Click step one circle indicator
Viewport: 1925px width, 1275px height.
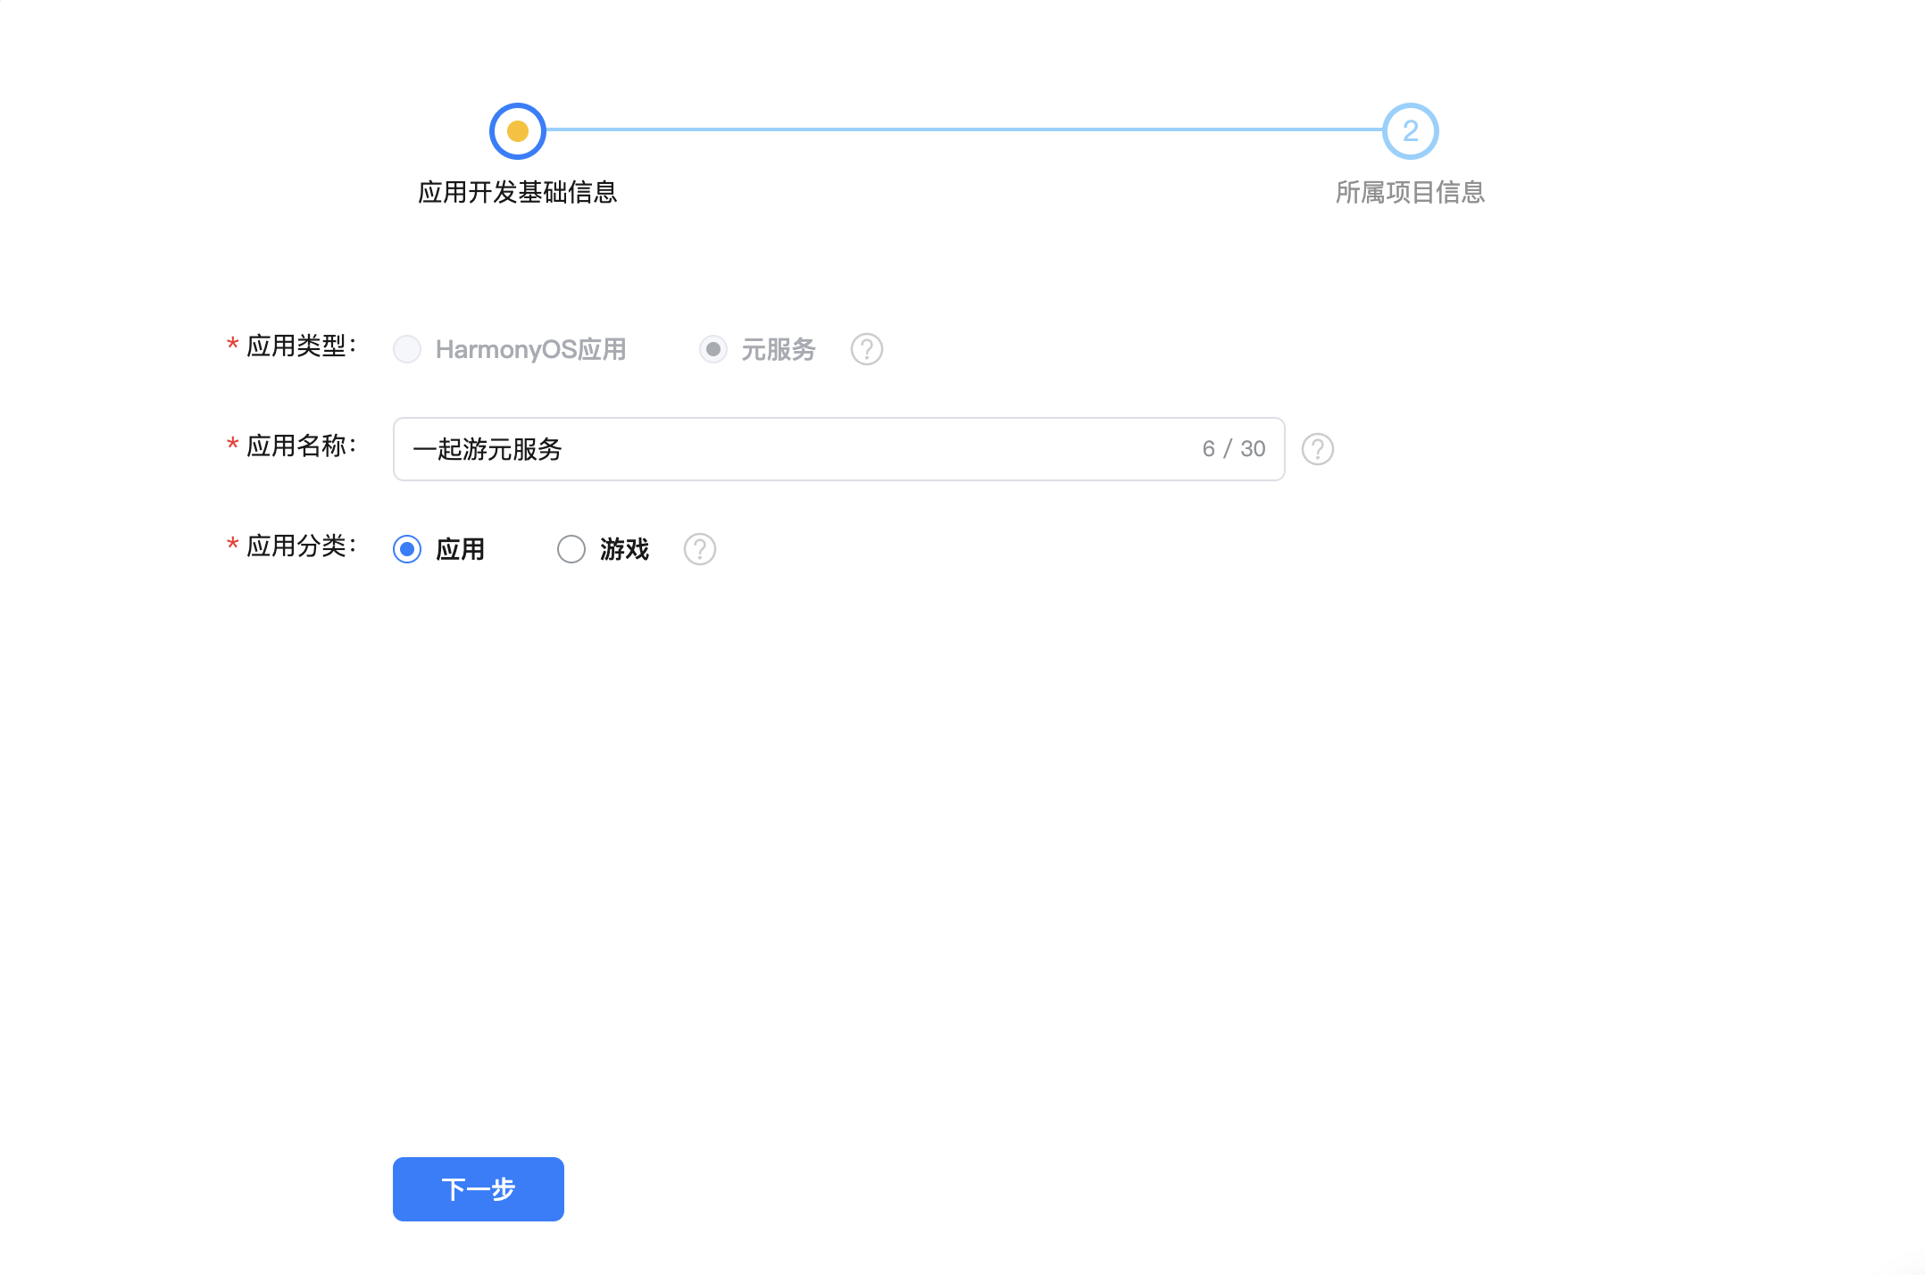click(x=517, y=131)
